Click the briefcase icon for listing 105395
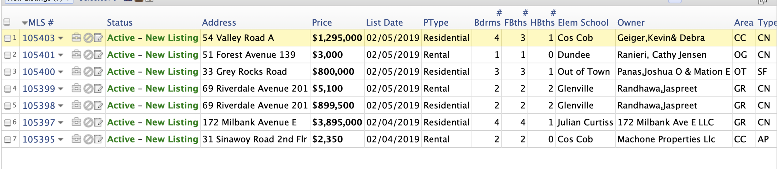This screenshot has width=782, height=169. [x=76, y=139]
